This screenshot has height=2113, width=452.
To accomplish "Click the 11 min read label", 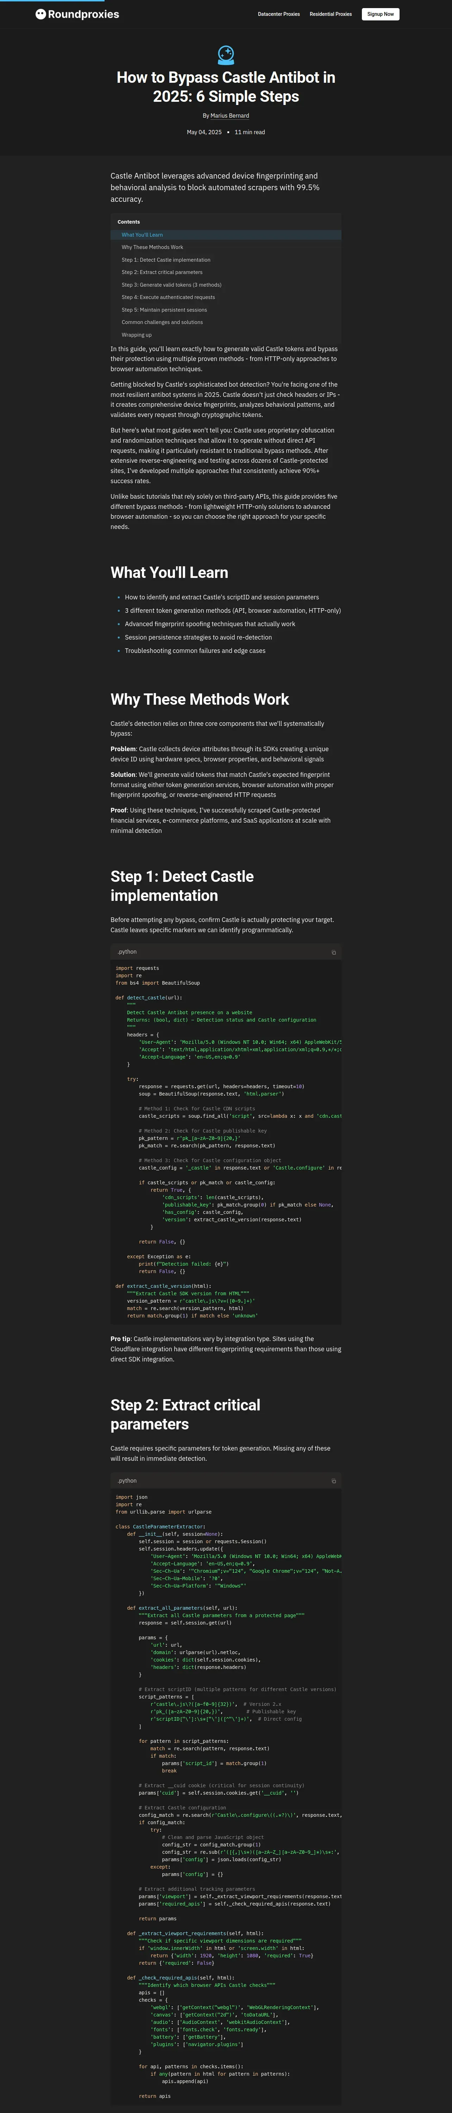I will (x=249, y=132).
